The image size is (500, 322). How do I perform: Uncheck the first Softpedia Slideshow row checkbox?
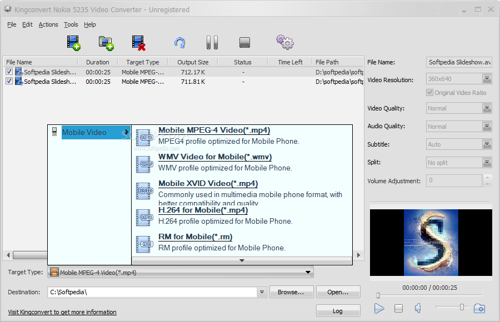(x=9, y=72)
